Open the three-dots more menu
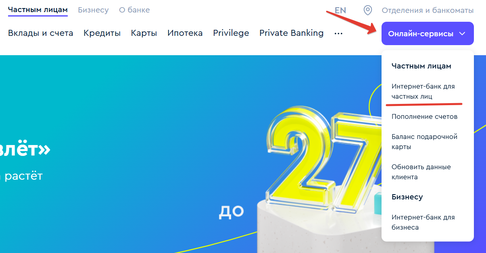Screen dimensions: 486x253 coord(338,34)
